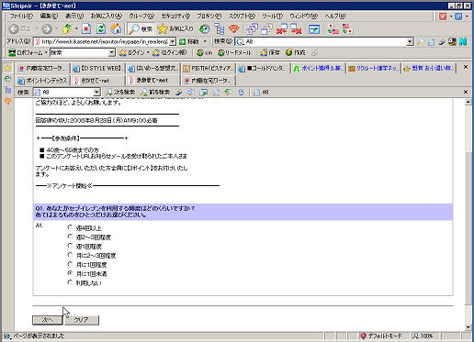Click the highlight pen icon in find bar

coord(179,92)
